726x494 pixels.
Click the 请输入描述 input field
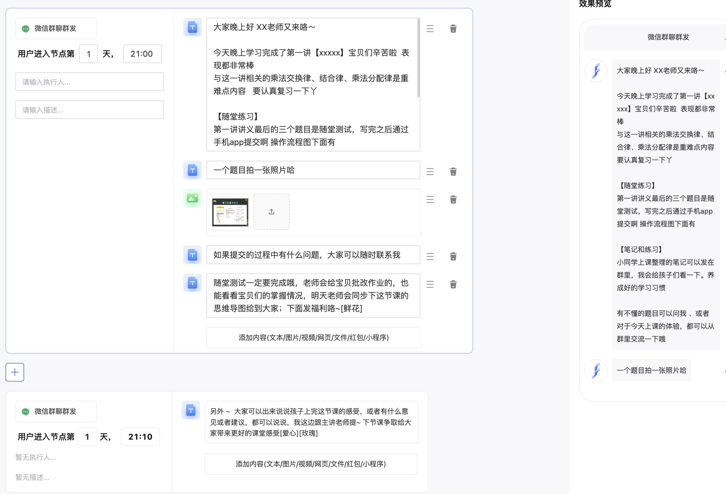(x=90, y=110)
